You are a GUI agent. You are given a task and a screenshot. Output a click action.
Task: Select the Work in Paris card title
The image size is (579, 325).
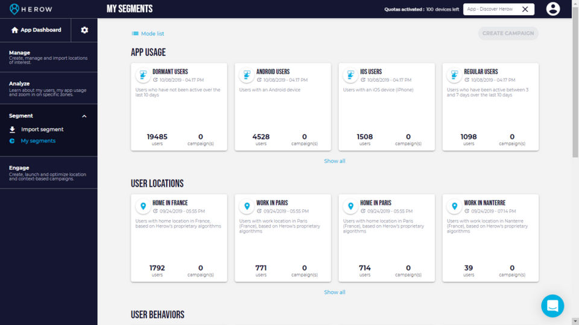pyautogui.click(x=272, y=203)
